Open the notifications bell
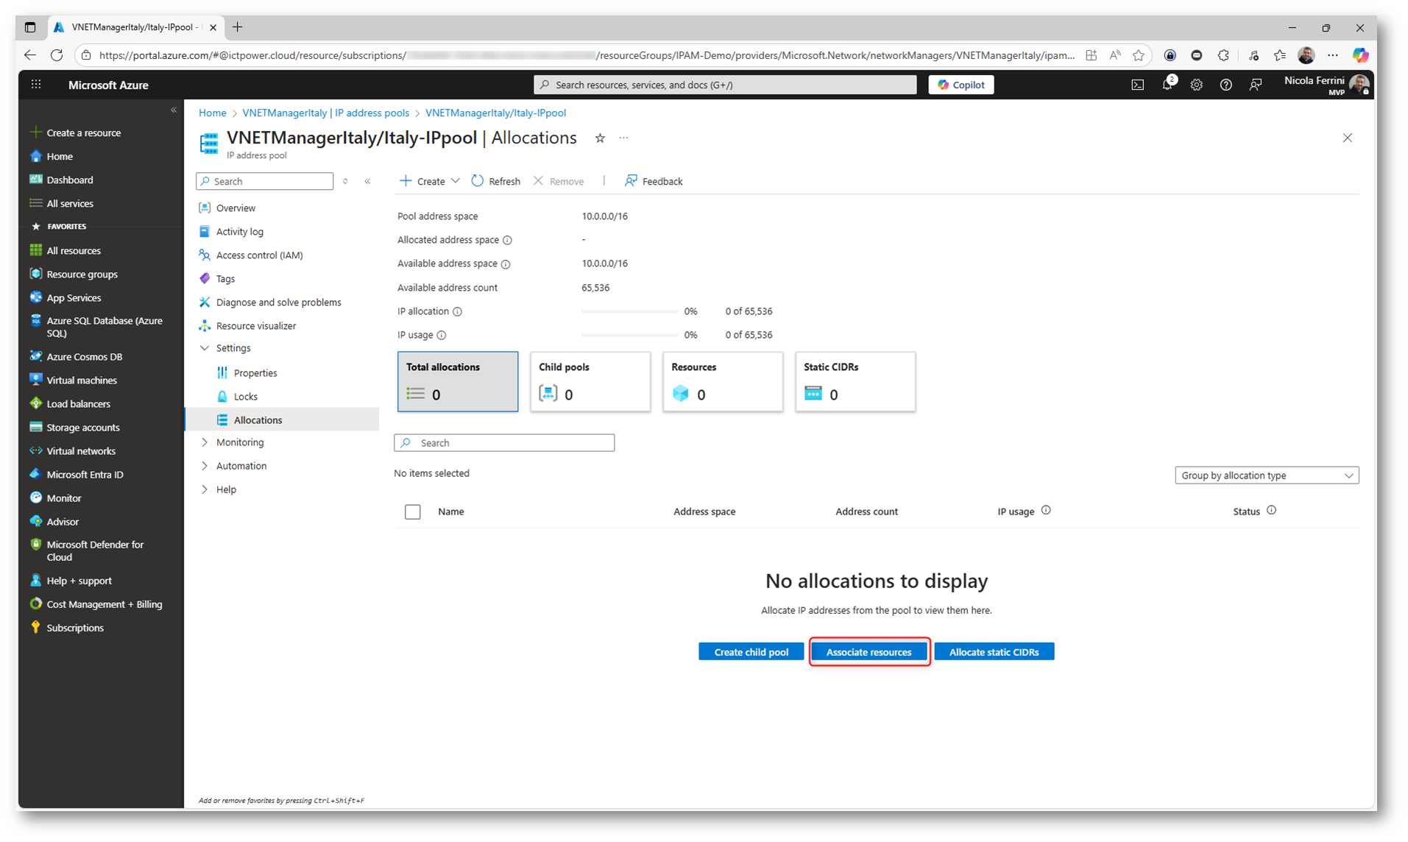 (x=1167, y=85)
